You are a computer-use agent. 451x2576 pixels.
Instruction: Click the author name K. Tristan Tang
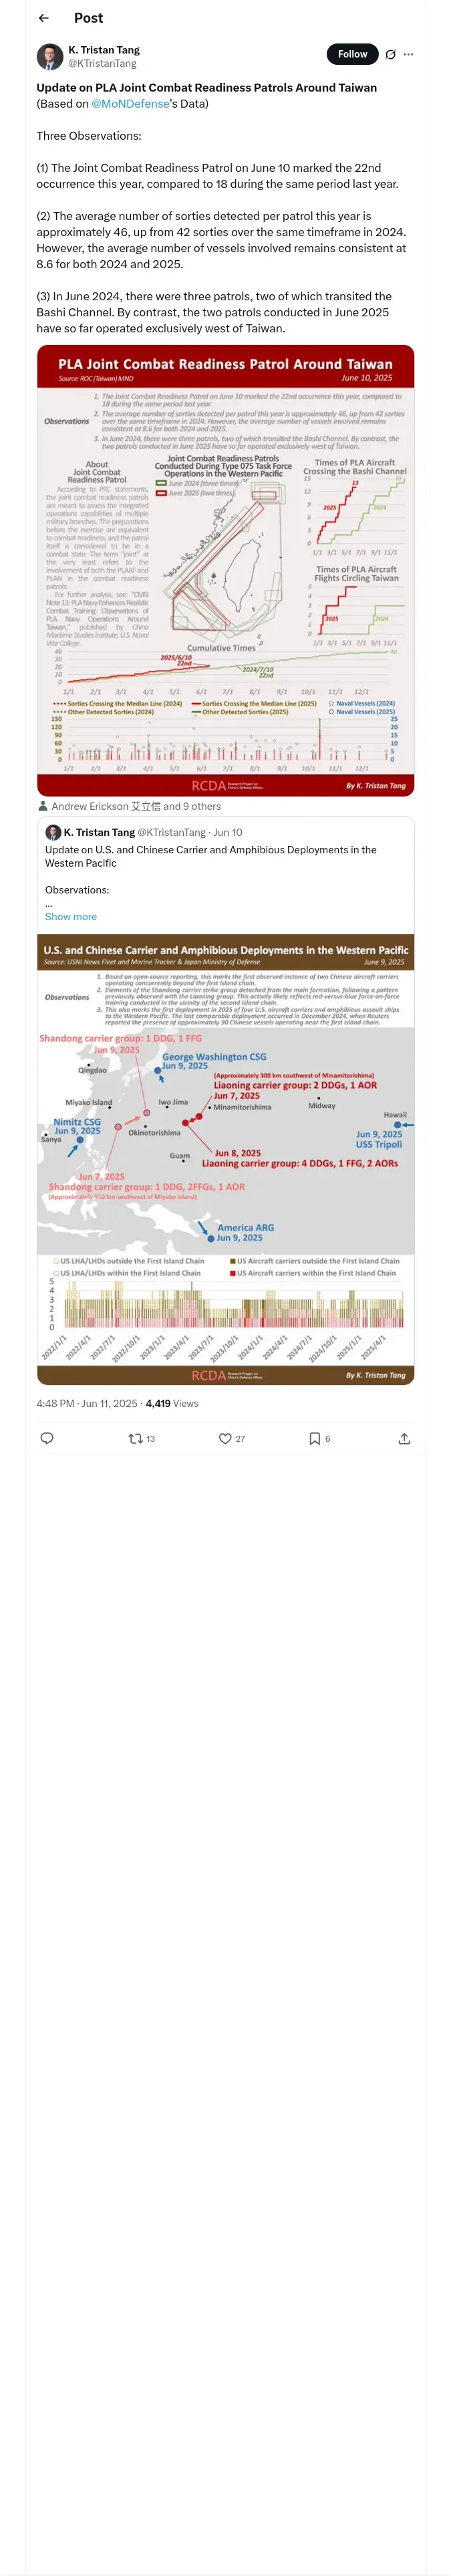[x=104, y=50]
